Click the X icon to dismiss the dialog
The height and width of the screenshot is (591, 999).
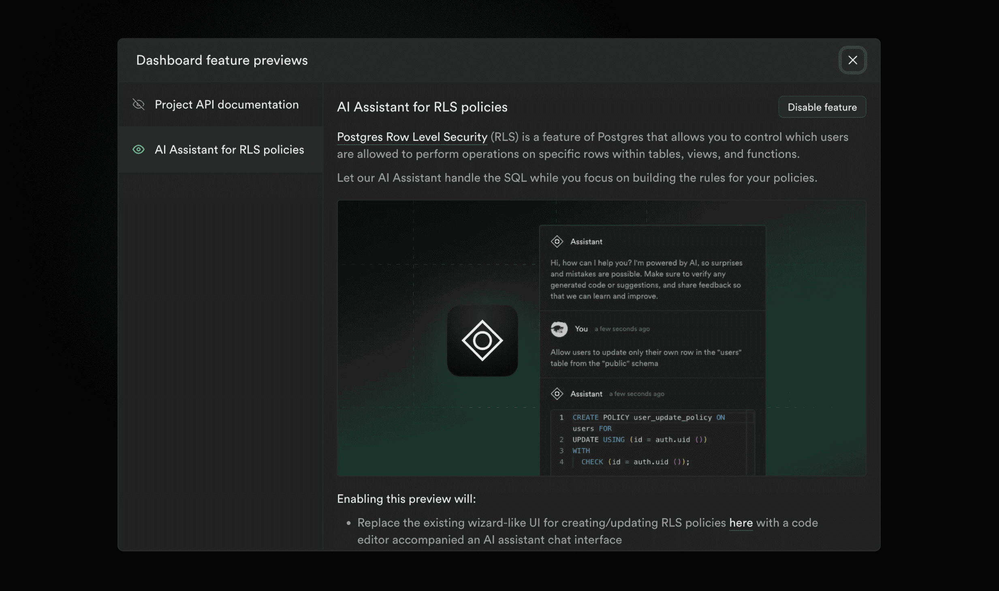852,60
